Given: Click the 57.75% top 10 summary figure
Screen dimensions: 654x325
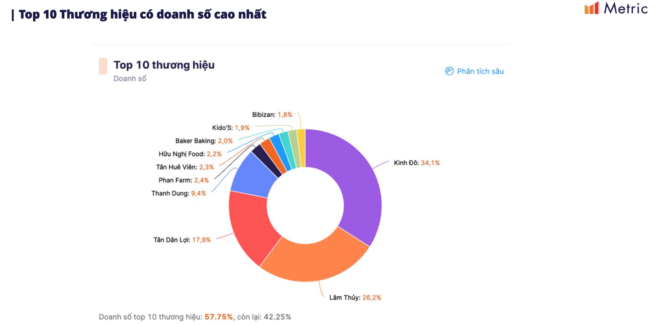Looking at the screenshot, I should tap(219, 317).
